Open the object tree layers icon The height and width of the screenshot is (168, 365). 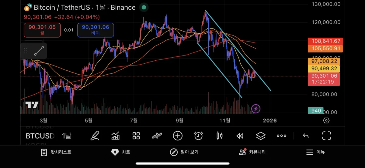(x=261, y=136)
